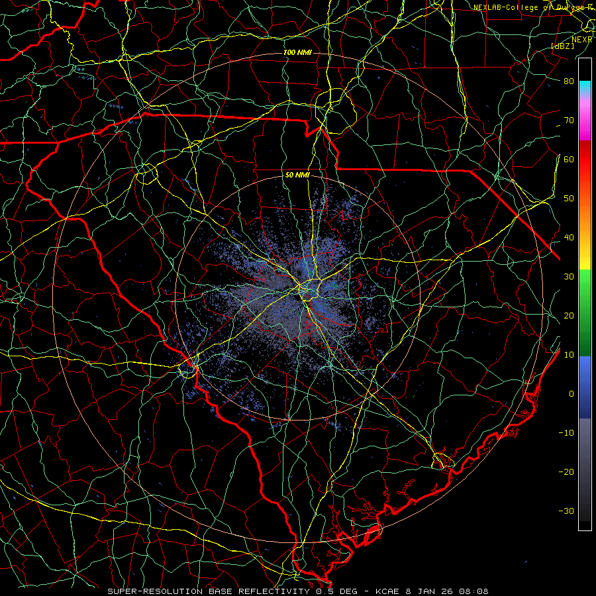Click the NEXLAB-College of DuPage credit text
The width and height of the screenshot is (596, 596).
(532, 7)
